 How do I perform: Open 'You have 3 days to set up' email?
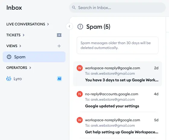tap(118, 74)
